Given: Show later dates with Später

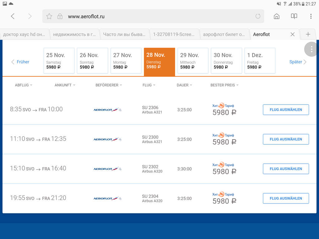Looking at the screenshot, I should click(298, 62).
